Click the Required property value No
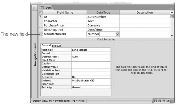The image size is (176, 105). coord(91,77)
